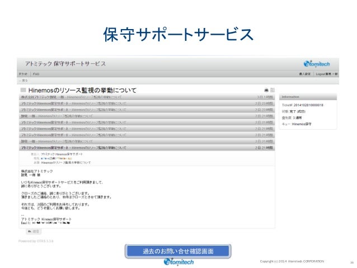Click the キュー value Hinemos保守
This screenshot has width=357, height=268.
pos(302,124)
